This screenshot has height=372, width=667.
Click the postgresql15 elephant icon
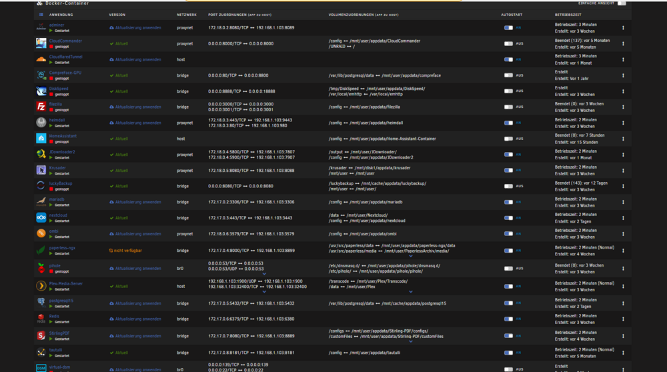pos(41,303)
